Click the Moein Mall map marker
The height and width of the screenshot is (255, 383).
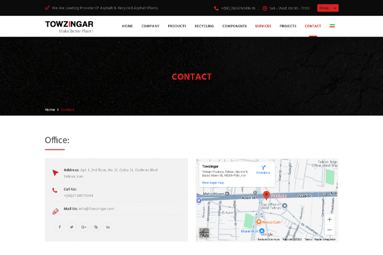tap(262, 231)
